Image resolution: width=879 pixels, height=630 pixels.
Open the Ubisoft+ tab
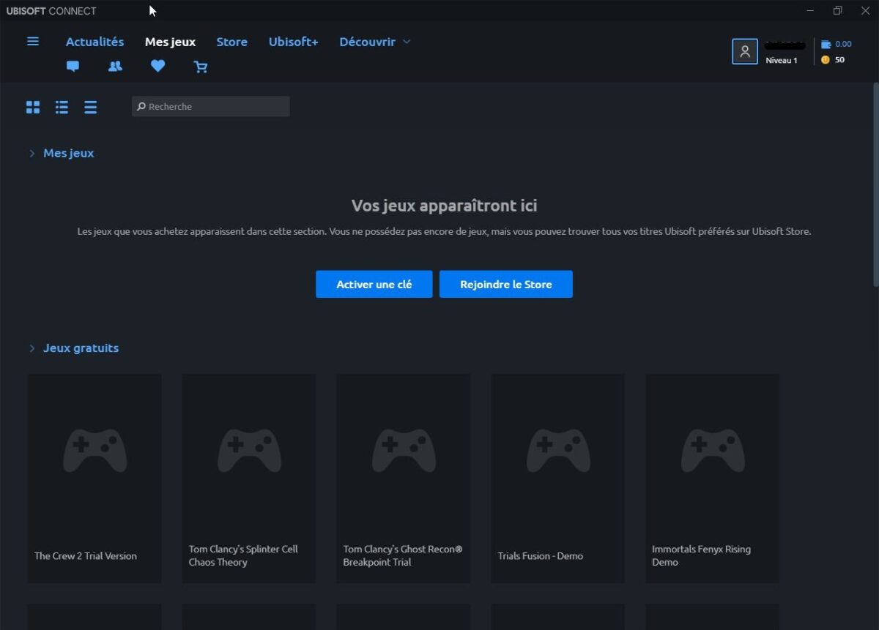pyautogui.click(x=293, y=42)
